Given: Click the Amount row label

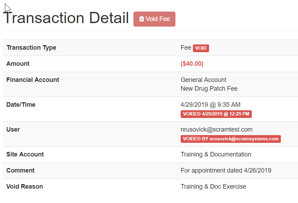Looking at the screenshot, I should 18,64.
